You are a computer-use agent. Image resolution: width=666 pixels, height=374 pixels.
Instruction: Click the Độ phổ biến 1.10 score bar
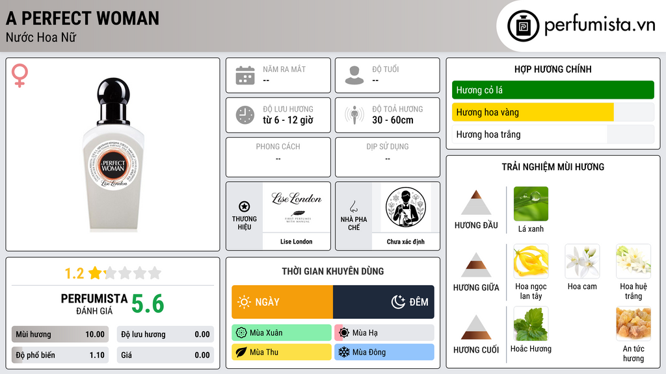coord(60,355)
